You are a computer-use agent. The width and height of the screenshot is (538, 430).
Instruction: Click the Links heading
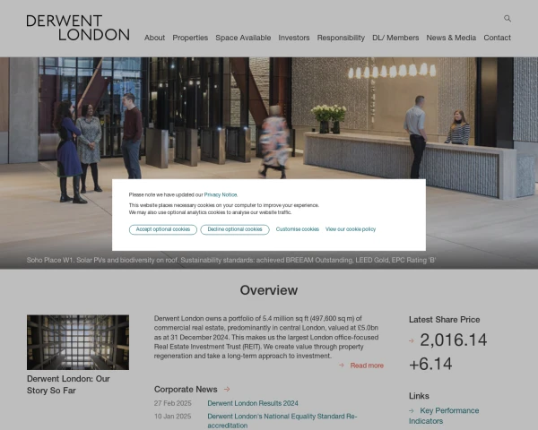click(x=419, y=396)
